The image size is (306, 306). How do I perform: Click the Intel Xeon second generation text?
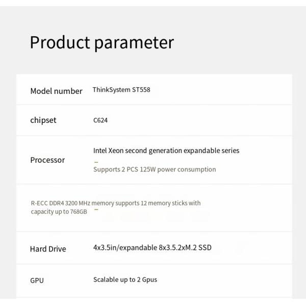pyautogui.click(x=166, y=150)
